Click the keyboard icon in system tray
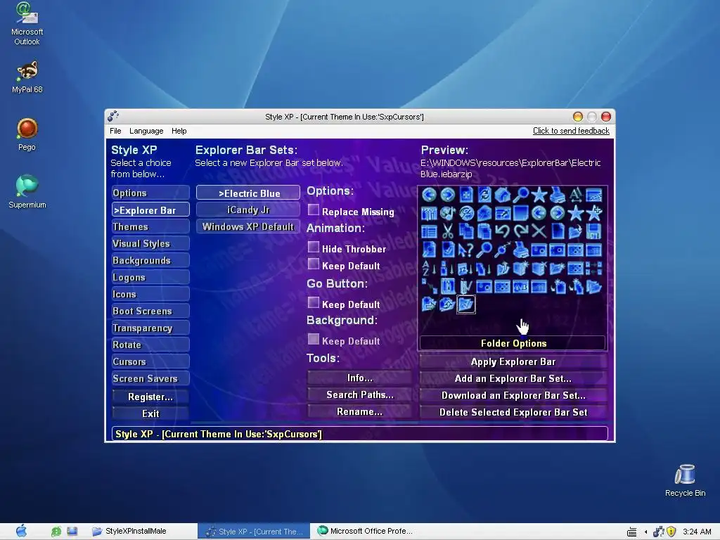The width and height of the screenshot is (720, 540). coord(632,532)
